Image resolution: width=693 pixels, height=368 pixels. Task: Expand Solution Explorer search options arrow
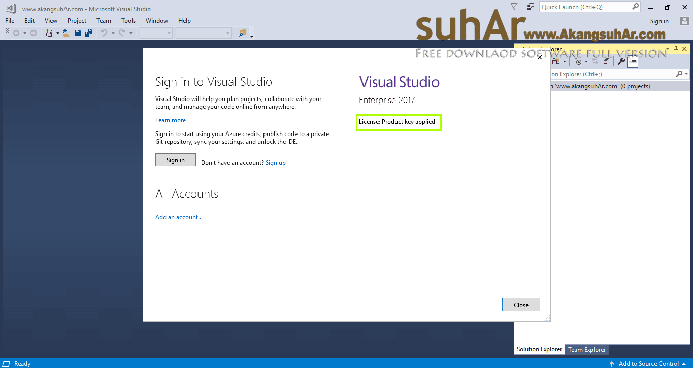pyautogui.click(x=686, y=74)
